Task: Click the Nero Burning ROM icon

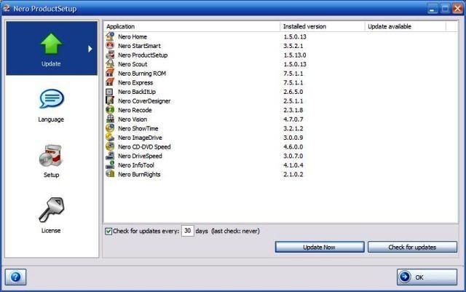Action: (x=110, y=74)
